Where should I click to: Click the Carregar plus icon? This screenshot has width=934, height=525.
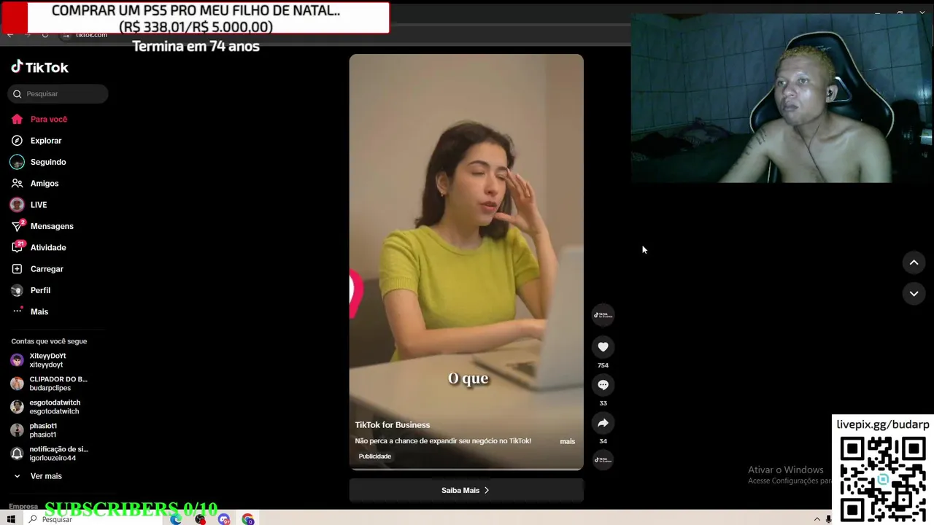[17, 269]
